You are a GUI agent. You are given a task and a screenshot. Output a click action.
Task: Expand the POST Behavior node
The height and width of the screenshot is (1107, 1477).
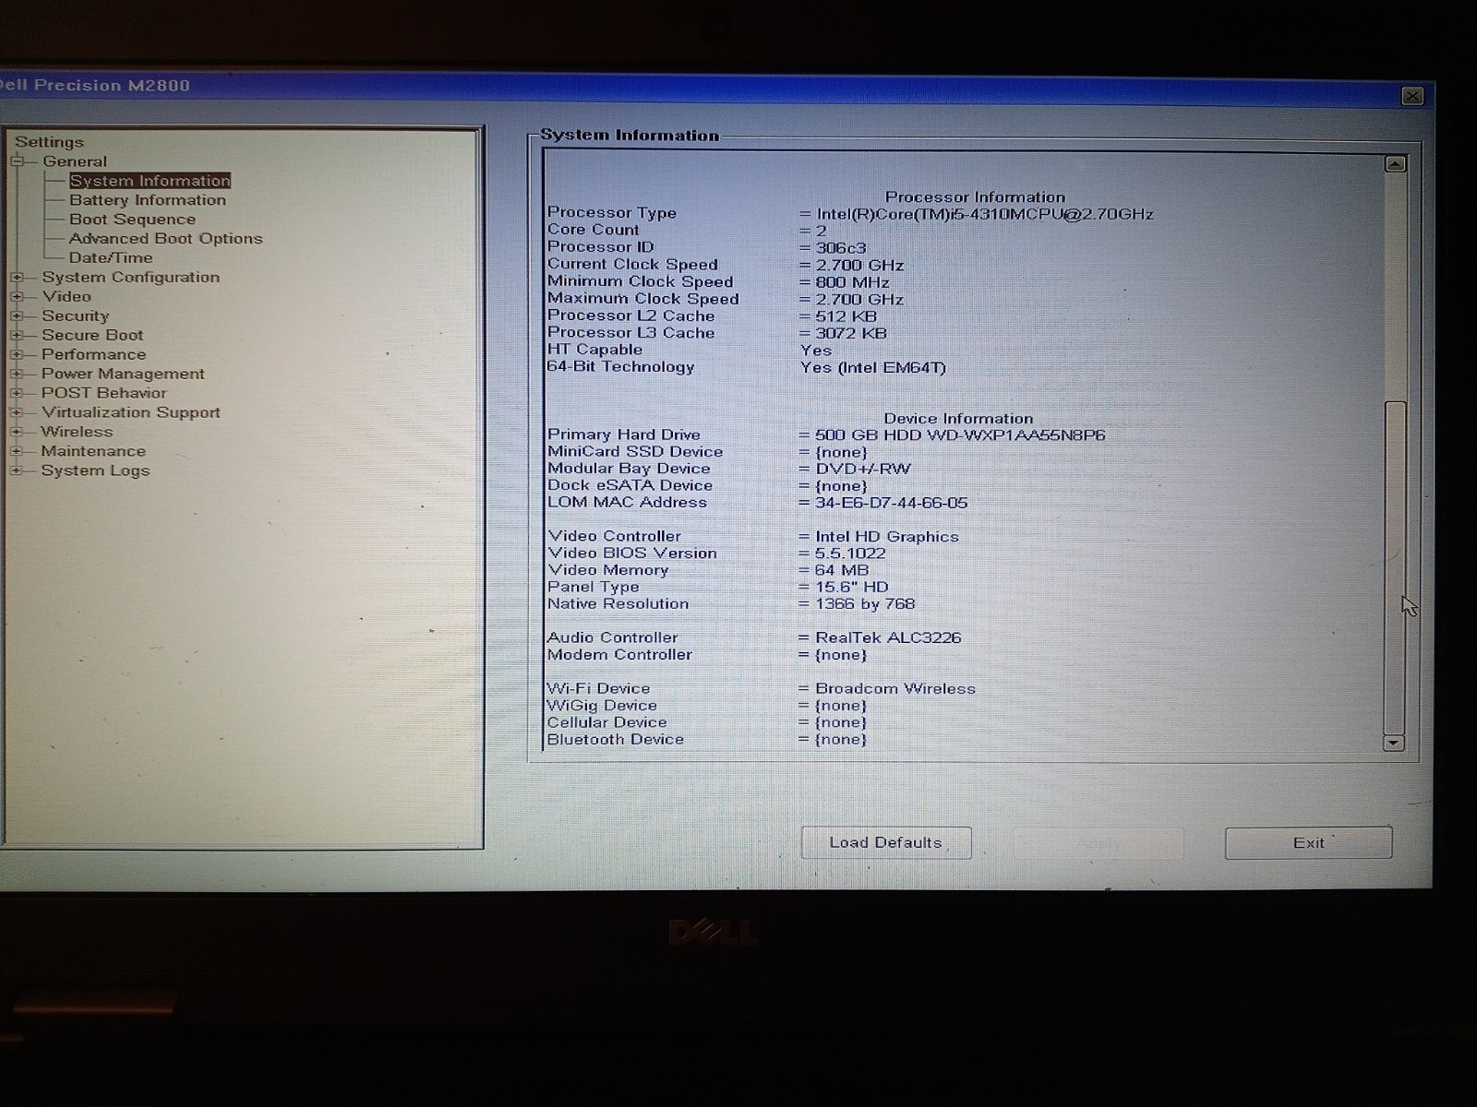[17, 393]
